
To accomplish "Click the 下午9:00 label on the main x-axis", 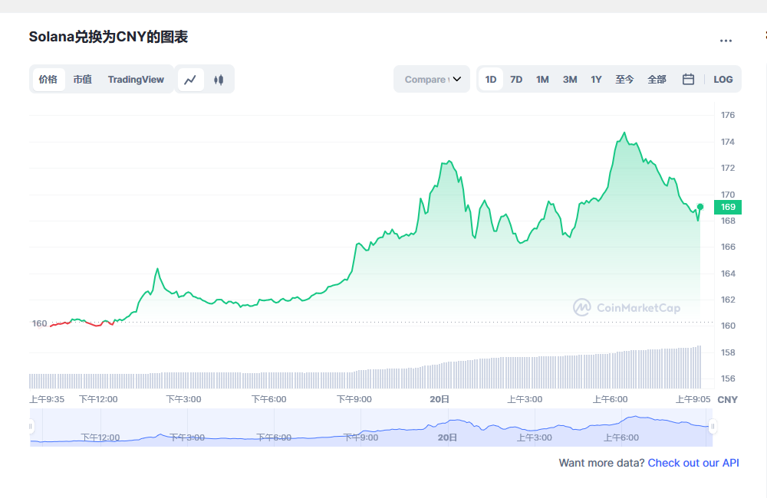I will [x=354, y=399].
